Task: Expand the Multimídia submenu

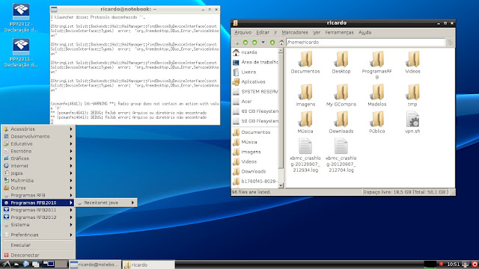Action: (38, 180)
